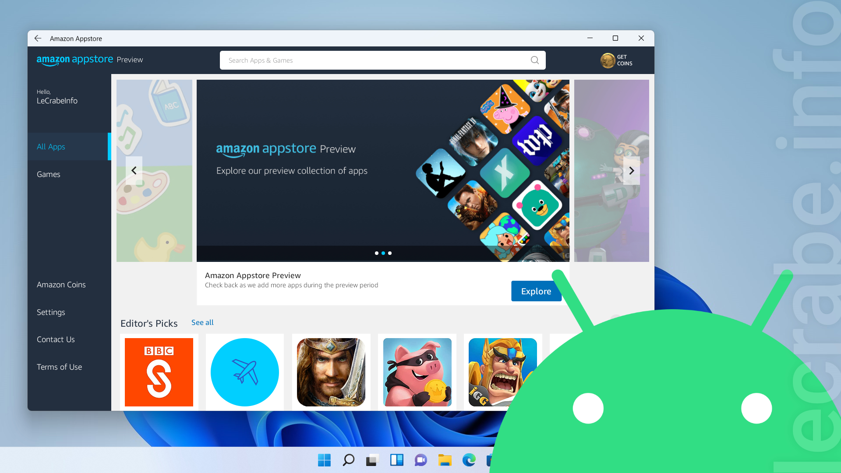Select second carousel page dot
This screenshot has height=473, width=841.
pyautogui.click(x=383, y=253)
